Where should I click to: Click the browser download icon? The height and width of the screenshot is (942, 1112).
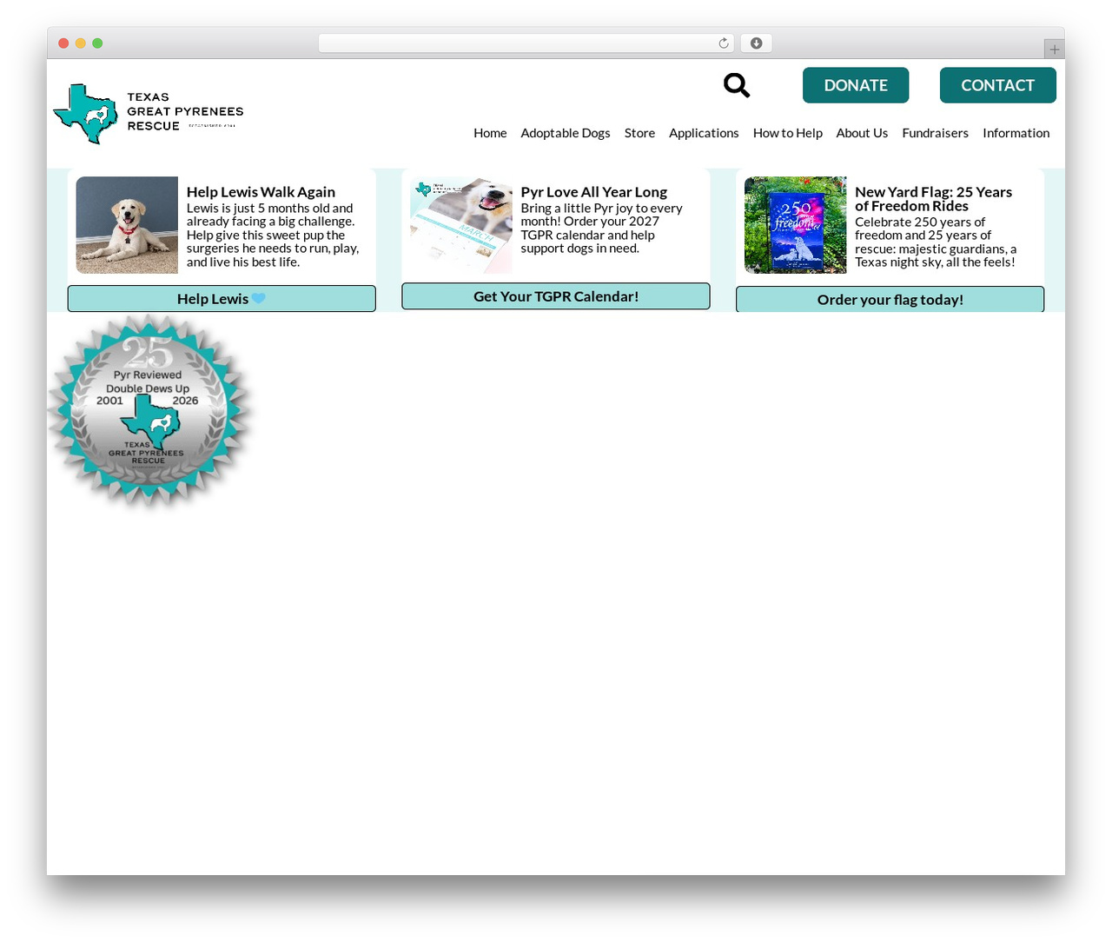coord(757,43)
